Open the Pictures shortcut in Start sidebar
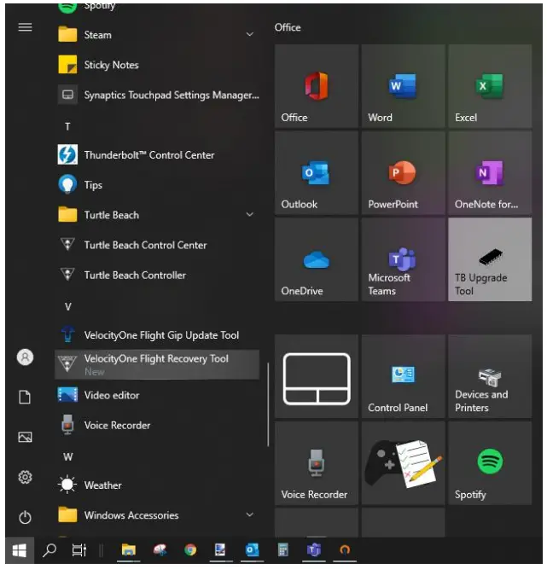This screenshot has height=569, width=547. 25,438
